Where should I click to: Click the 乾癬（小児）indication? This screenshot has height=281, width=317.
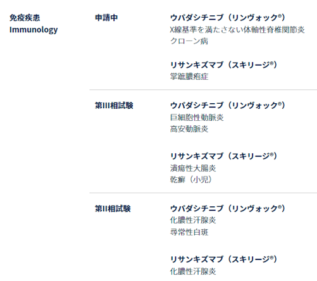191,180
